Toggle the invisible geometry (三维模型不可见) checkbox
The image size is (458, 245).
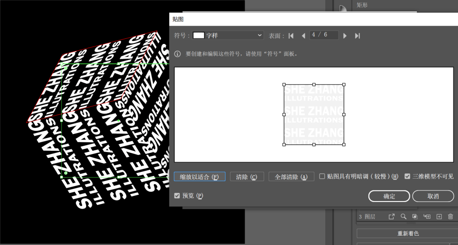408,177
